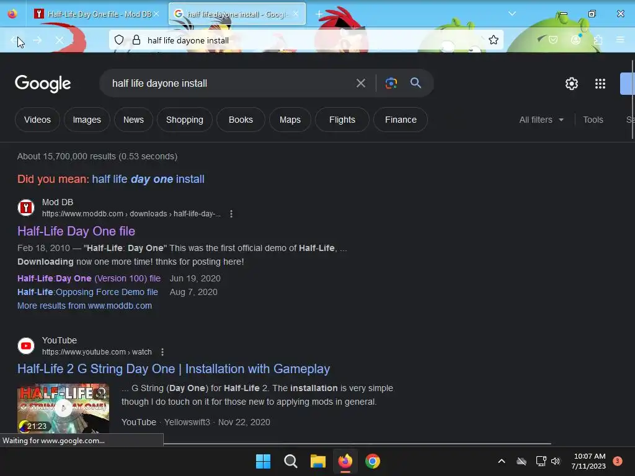Screen dimensions: 635x476
Task: Filter results by Flights
Action: 342,120
